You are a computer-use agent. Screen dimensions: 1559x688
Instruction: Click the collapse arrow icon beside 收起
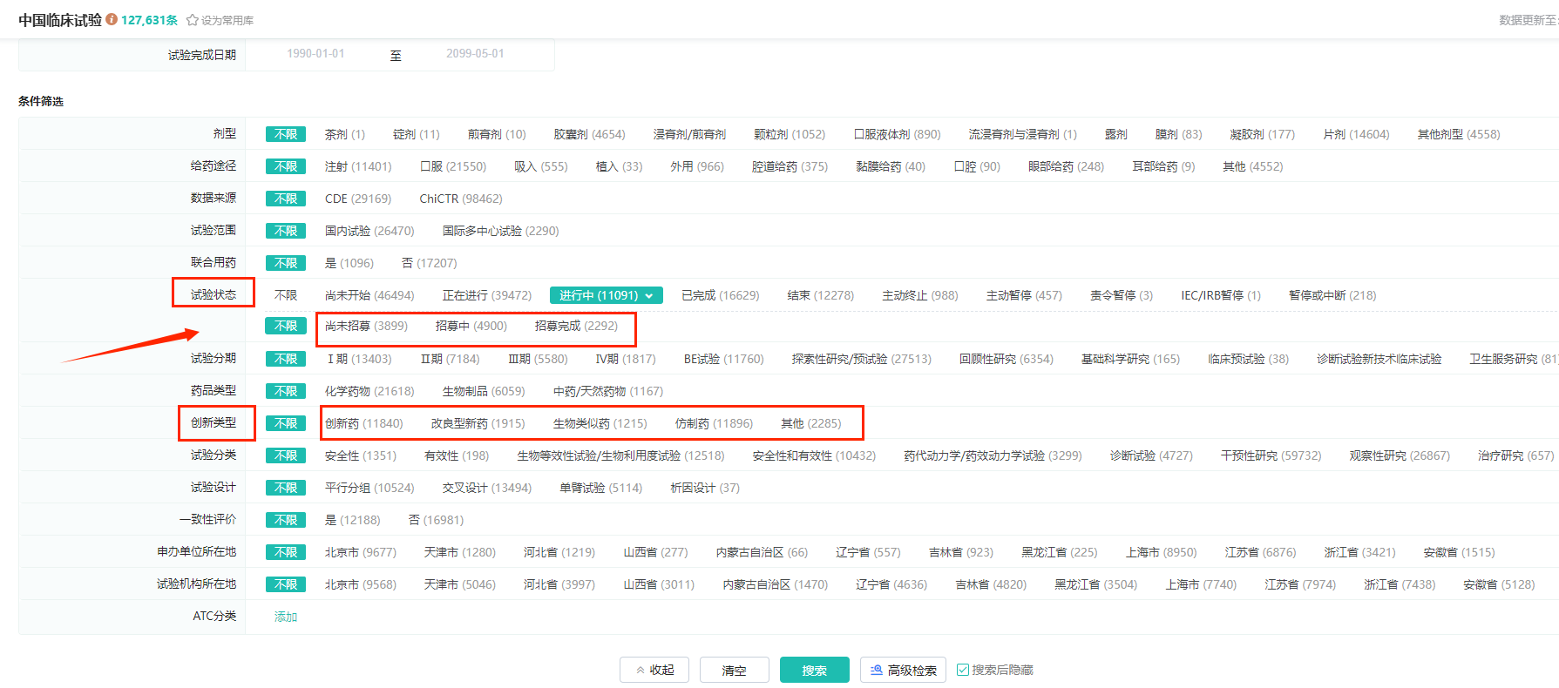[x=641, y=671]
